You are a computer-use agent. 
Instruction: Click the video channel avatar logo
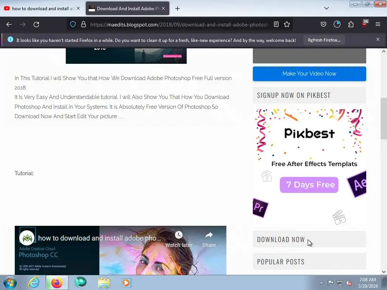coord(27,238)
